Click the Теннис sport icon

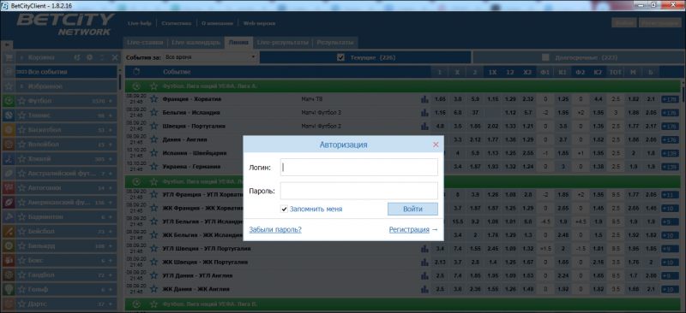[8, 115]
